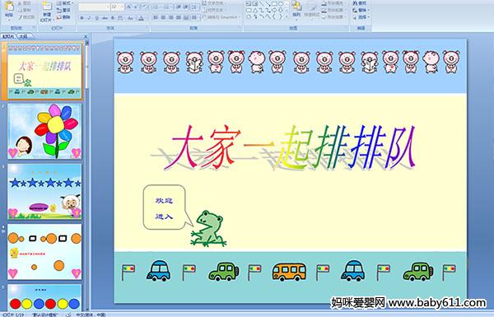
Task: Select the rectangle shape in shapes gallery
Action: pyautogui.click(x=274, y=4)
